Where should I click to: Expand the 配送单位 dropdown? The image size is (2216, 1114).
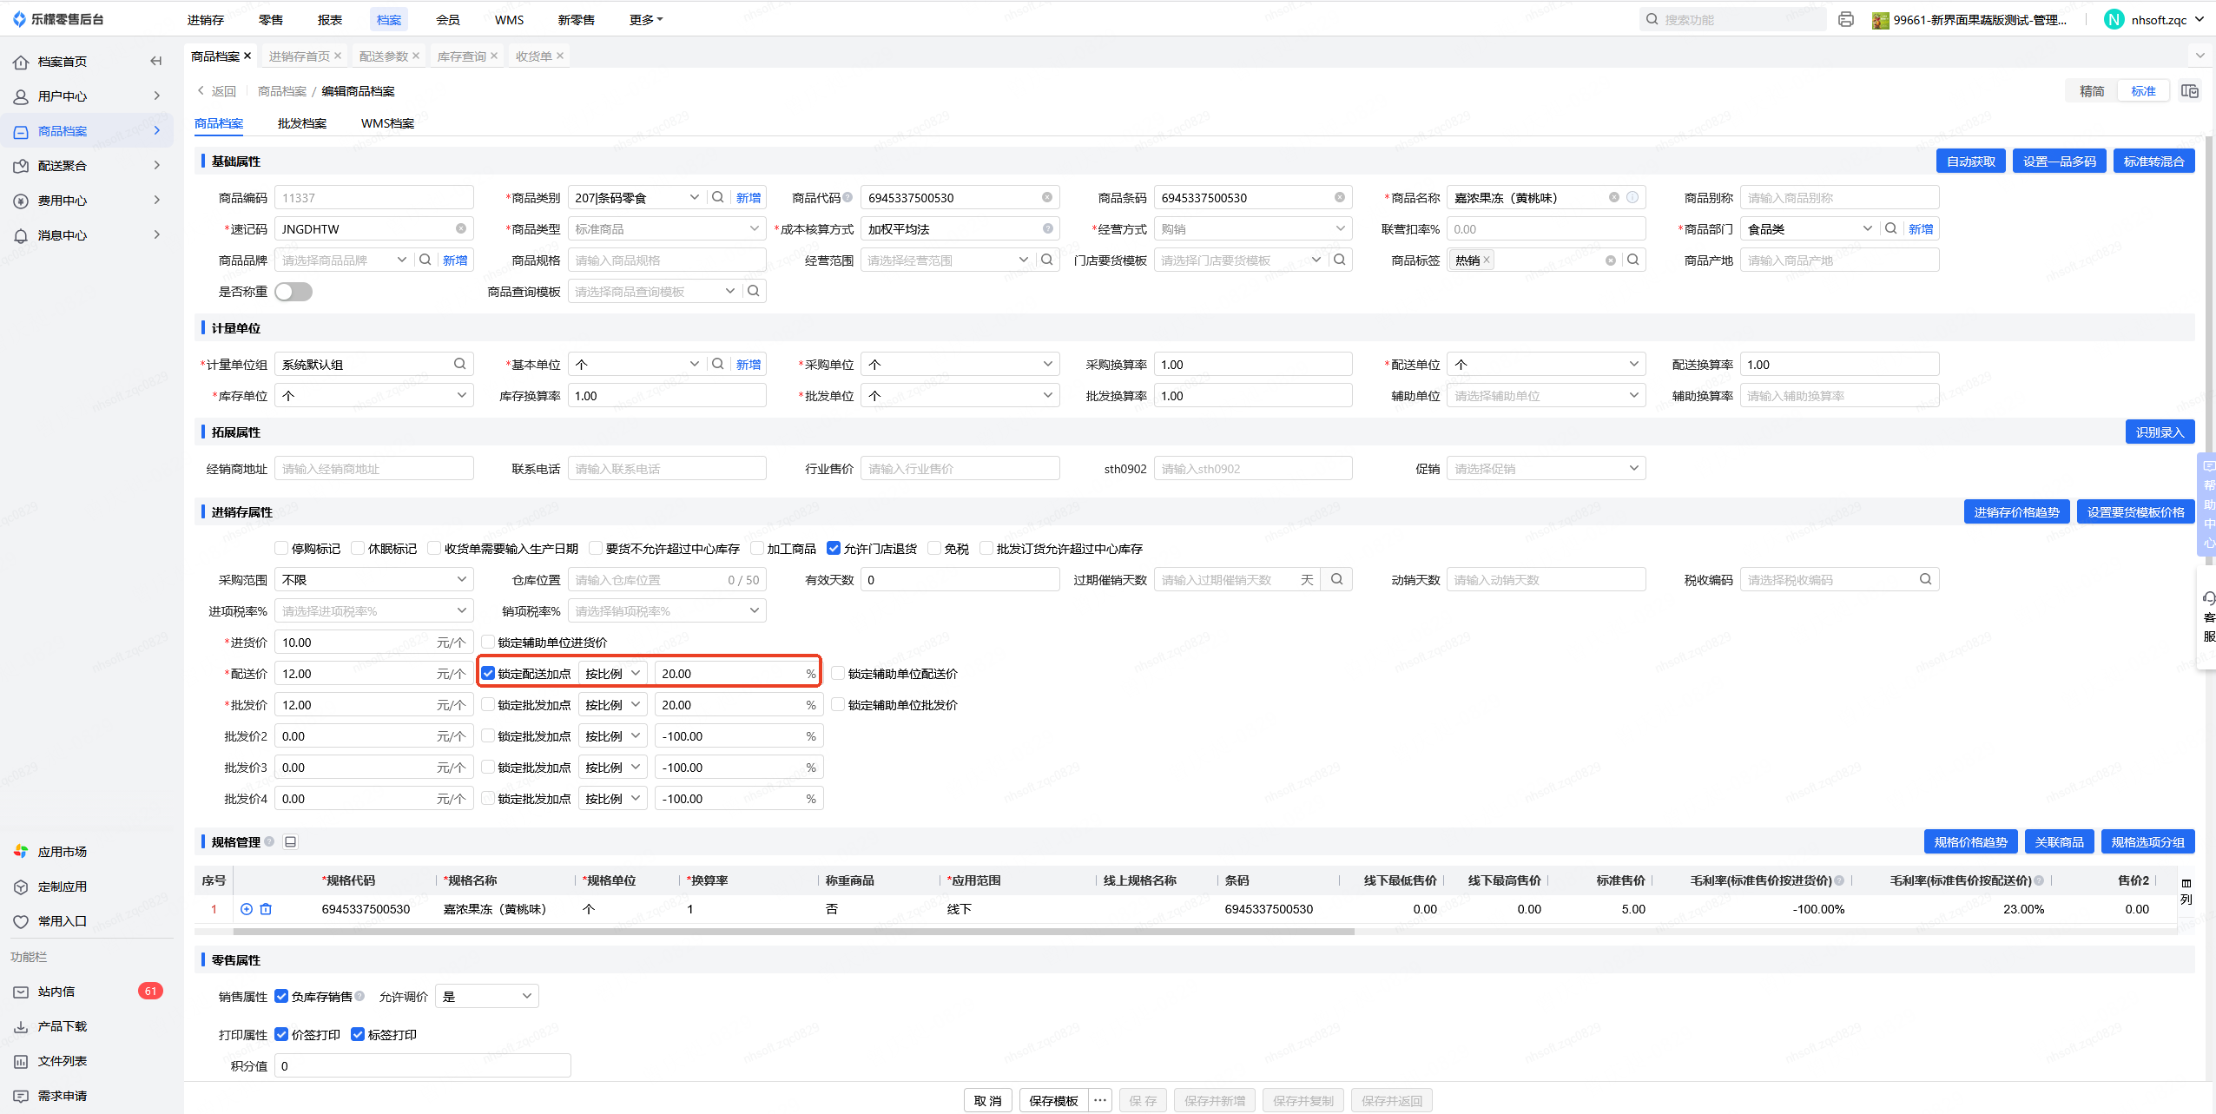click(1546, 365)
